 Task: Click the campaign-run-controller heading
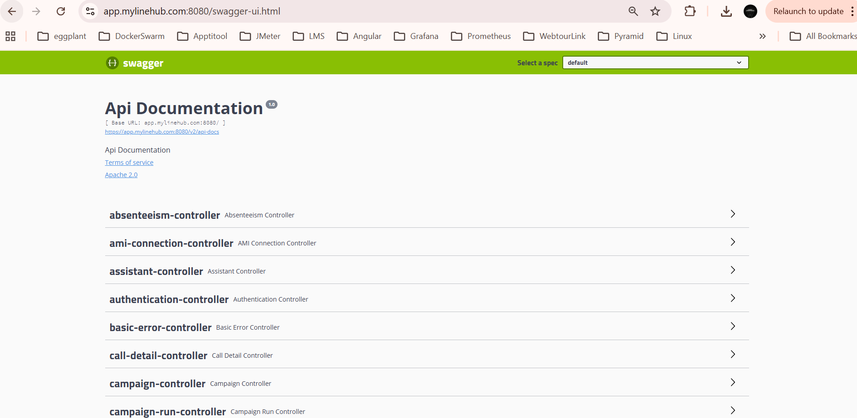point(168,412)
